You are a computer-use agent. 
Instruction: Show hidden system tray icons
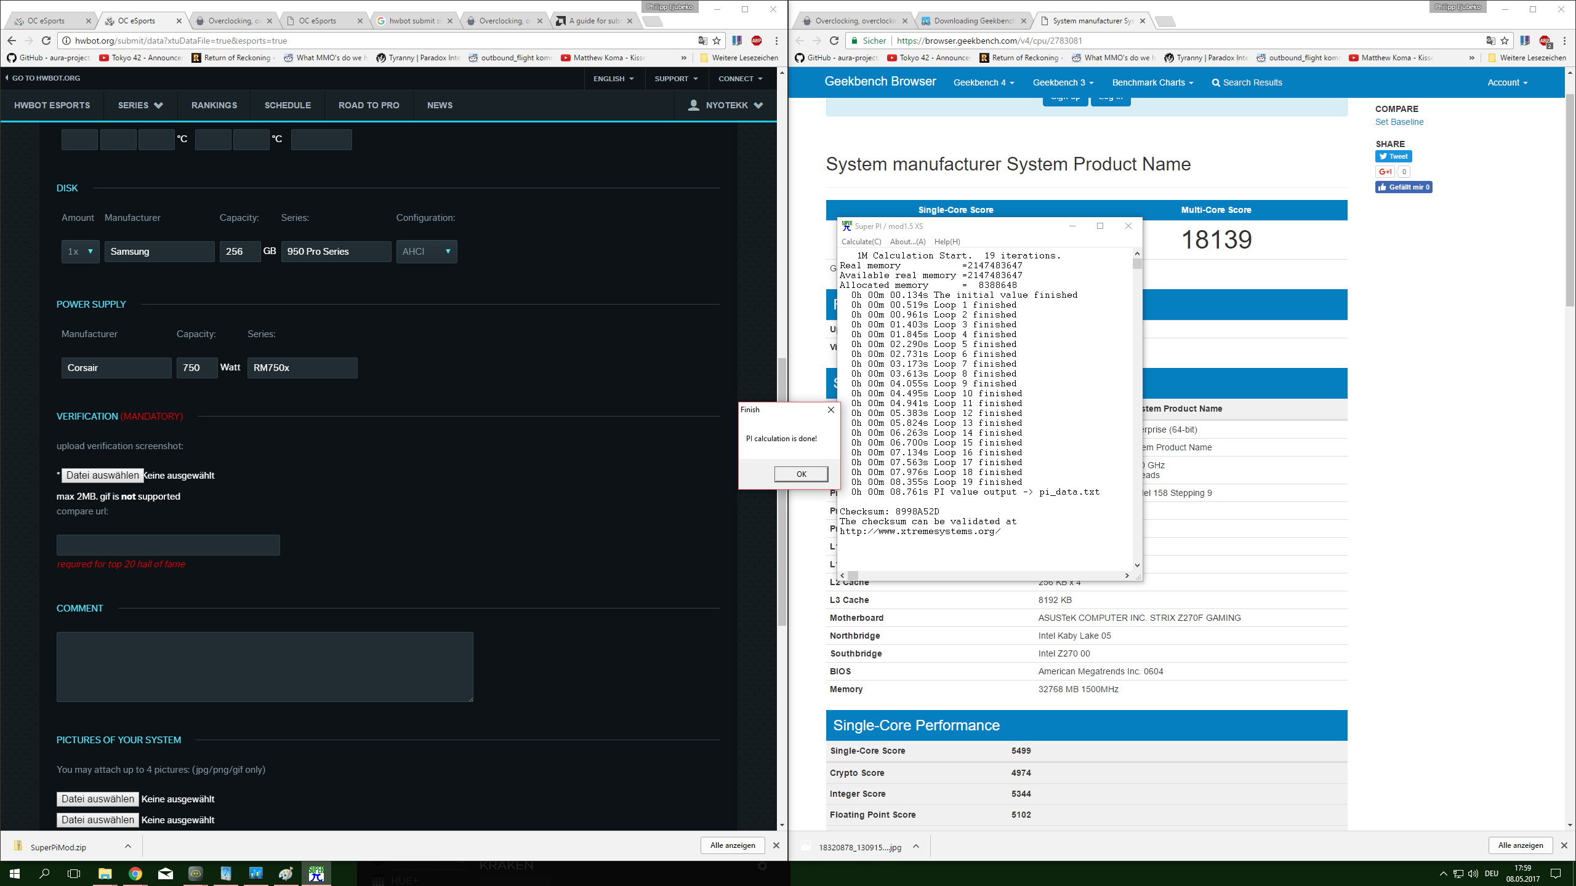[x=1444, y=873]
